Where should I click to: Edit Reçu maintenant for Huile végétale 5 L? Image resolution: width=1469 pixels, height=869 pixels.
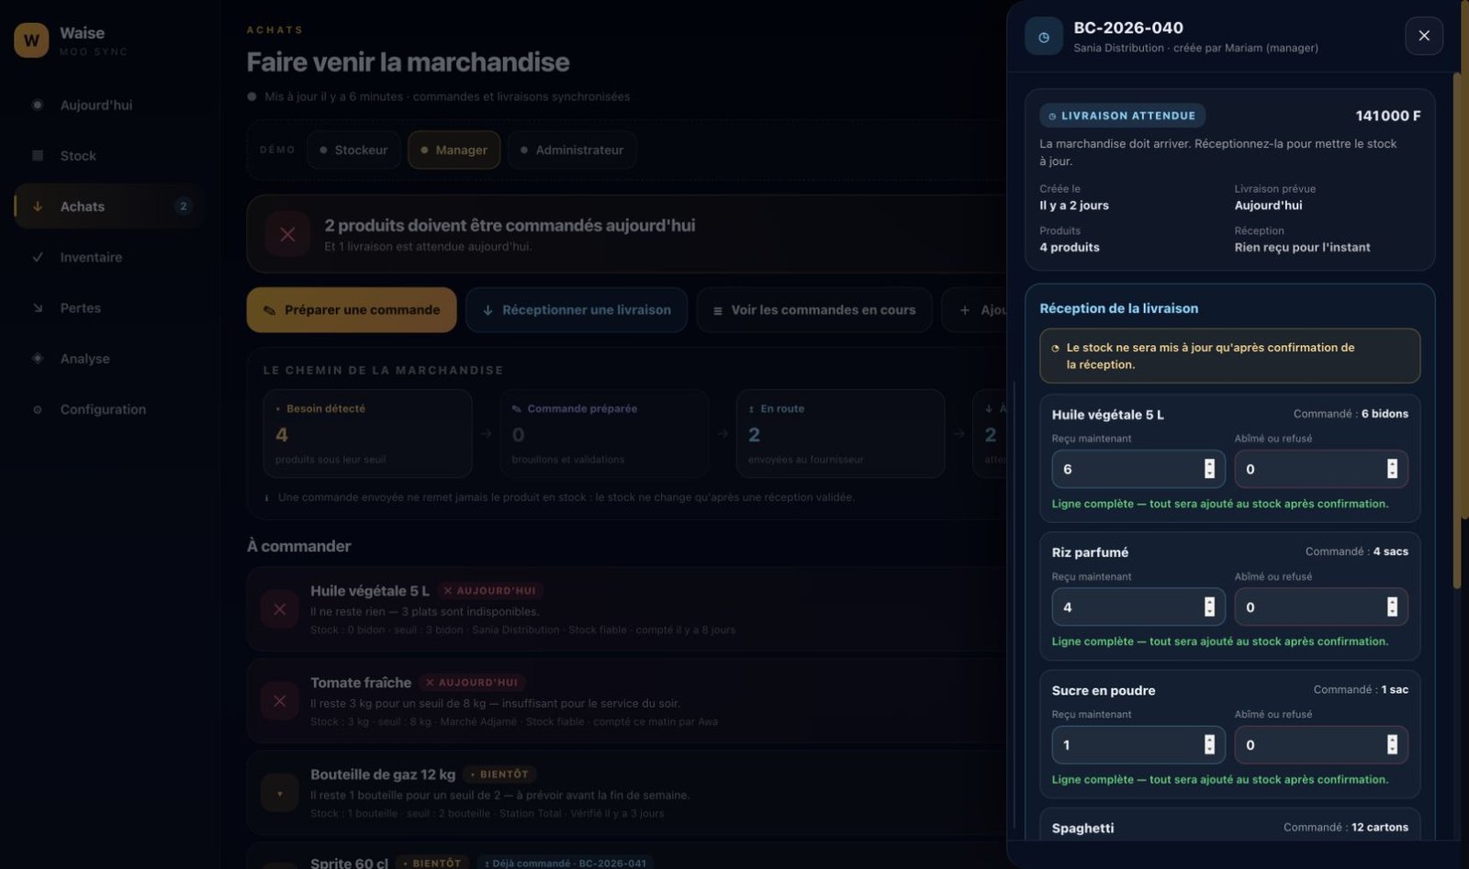pos(1138,469)
